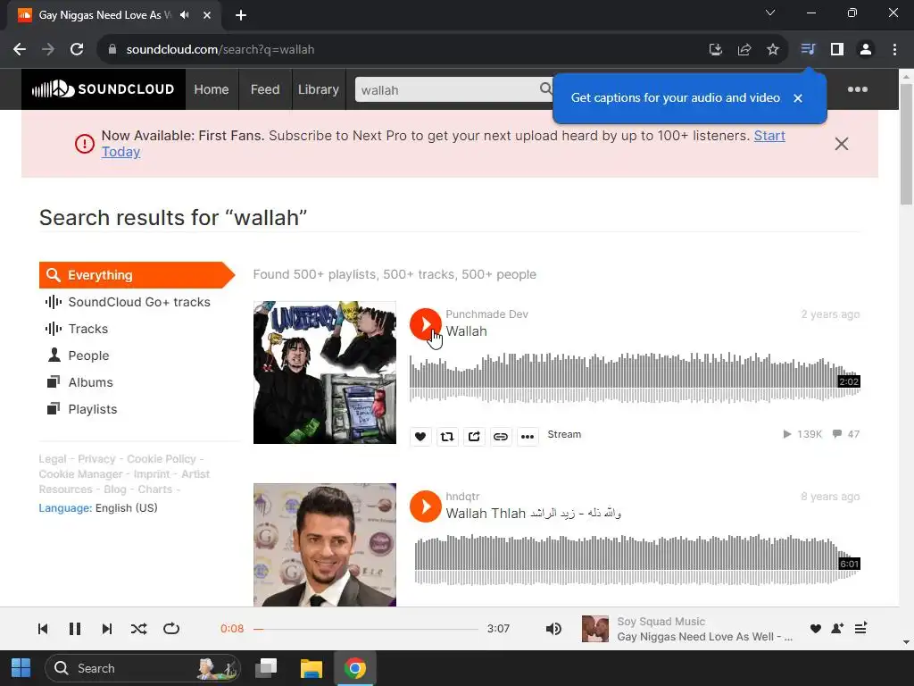Screen dimensions: 914x686
Task: Mute the player volume
Action: click(x=553, y=629)
